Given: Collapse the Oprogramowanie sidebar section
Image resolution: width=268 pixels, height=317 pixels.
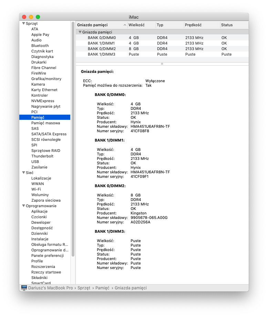Looking at the screenshot, I should 23,206.
